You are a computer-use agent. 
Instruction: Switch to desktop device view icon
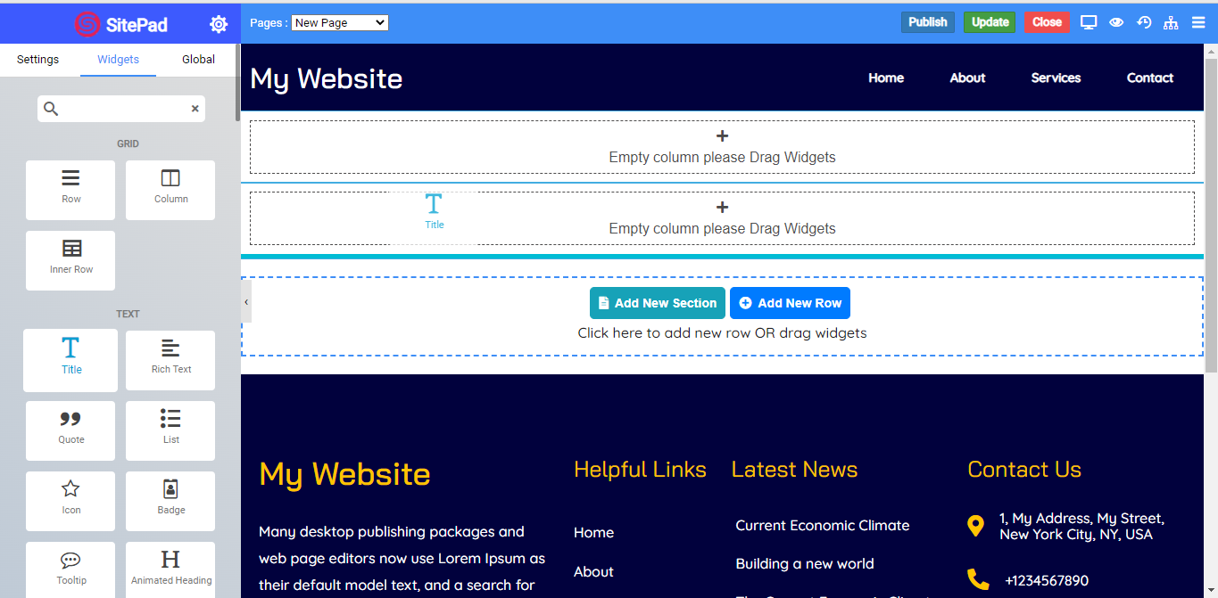point(1089,22)
